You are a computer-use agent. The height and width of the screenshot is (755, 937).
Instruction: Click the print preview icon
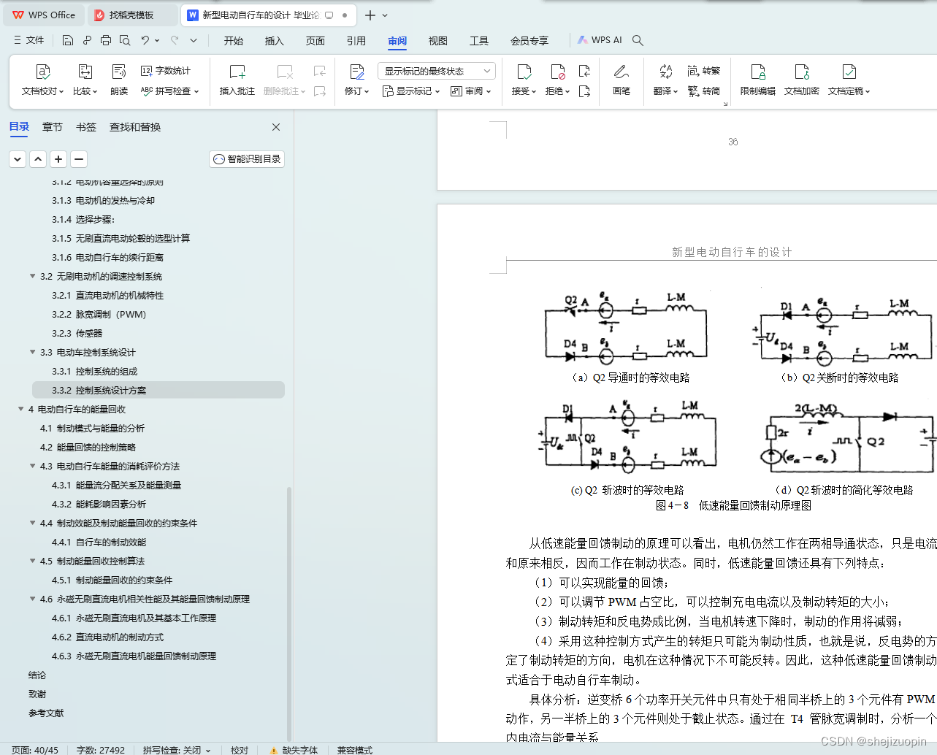click(x=125, y=40)
